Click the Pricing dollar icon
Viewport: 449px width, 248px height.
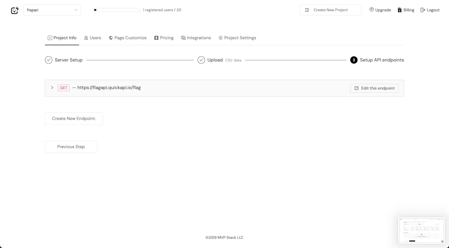(x=157, y=38)
